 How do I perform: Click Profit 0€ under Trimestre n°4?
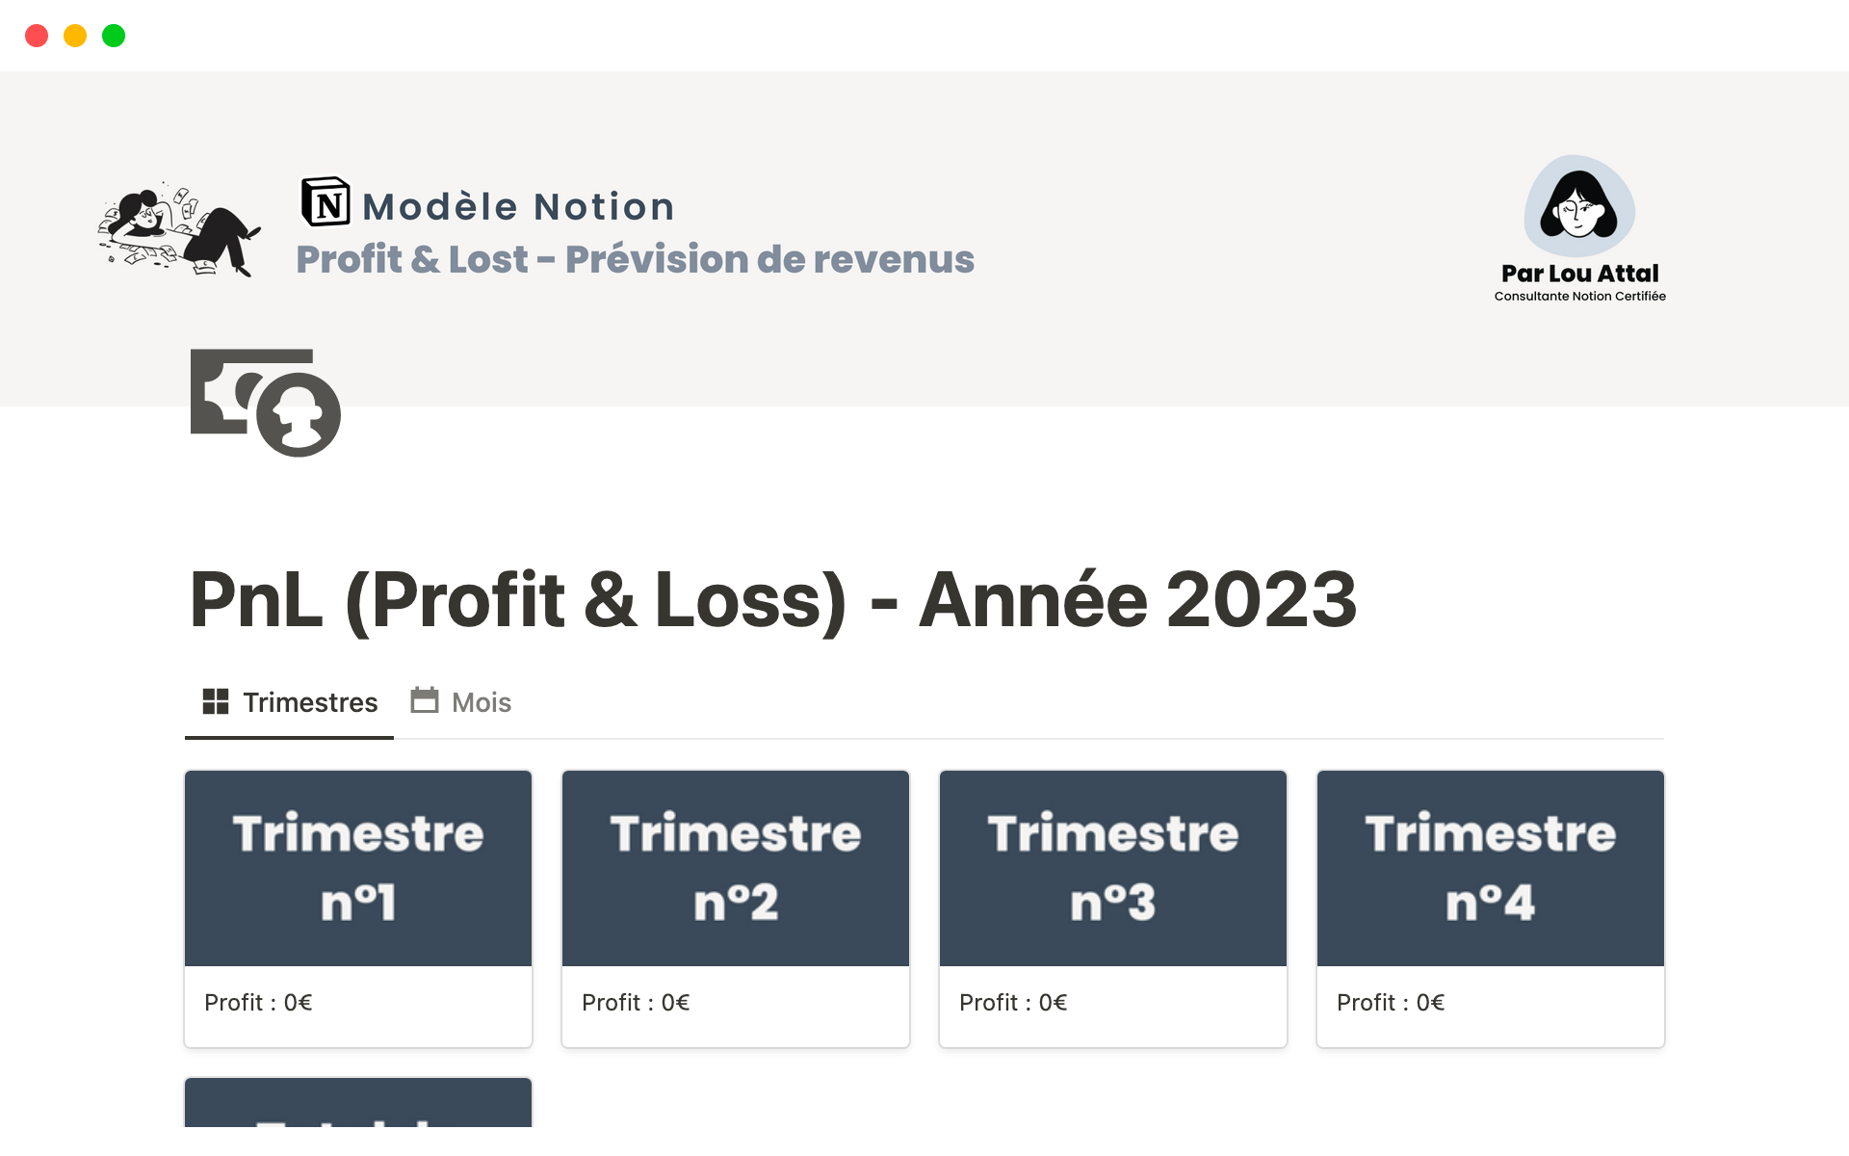(x=1391, y=1003)
